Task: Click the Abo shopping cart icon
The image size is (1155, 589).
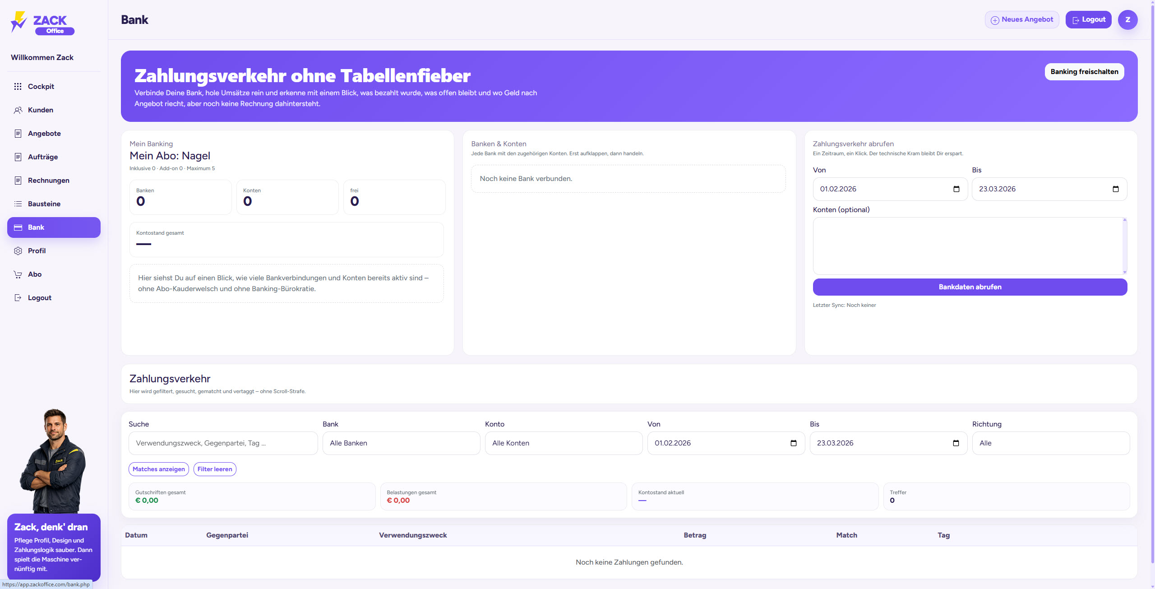Action: [x=18, y=274]
